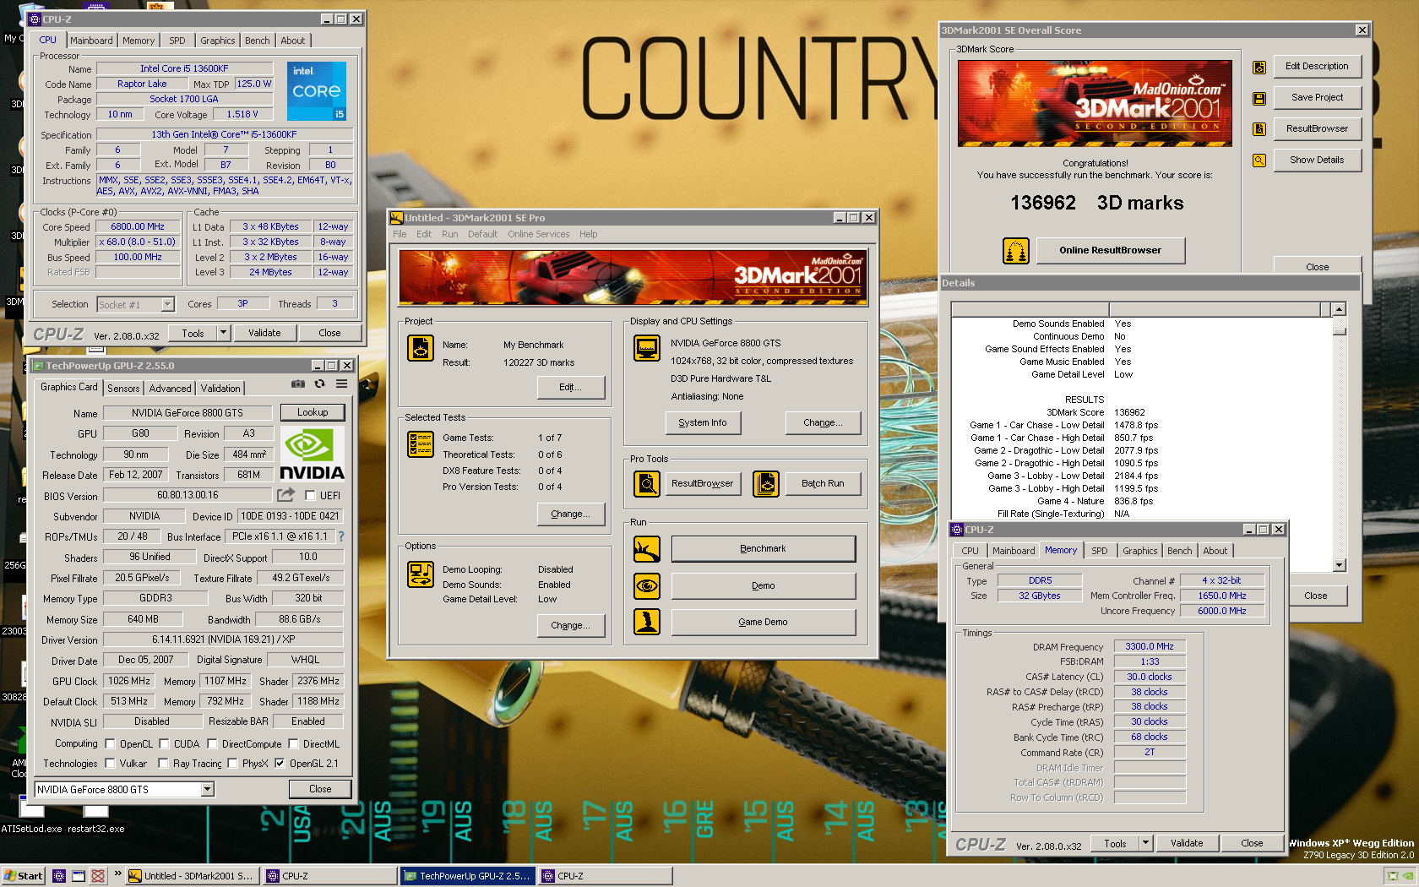1419x887 pixels.
Task: Toggle the DirectCompute checkbox
Action: click(x=212, y=744)
